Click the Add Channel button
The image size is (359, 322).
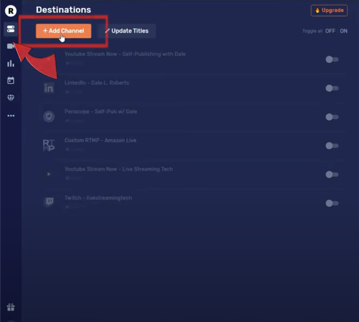pyautogui.click(x=63, y=31)
